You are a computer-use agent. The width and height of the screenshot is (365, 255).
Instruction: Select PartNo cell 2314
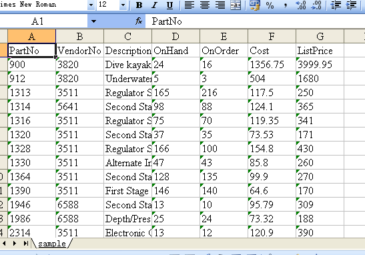(x=31, y=232)
